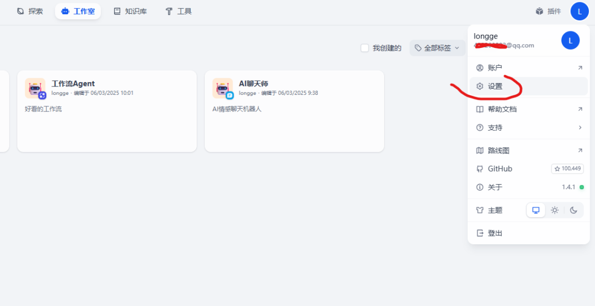
Task: Click the 插件 (Plugins) button
Action: [548, 12]
